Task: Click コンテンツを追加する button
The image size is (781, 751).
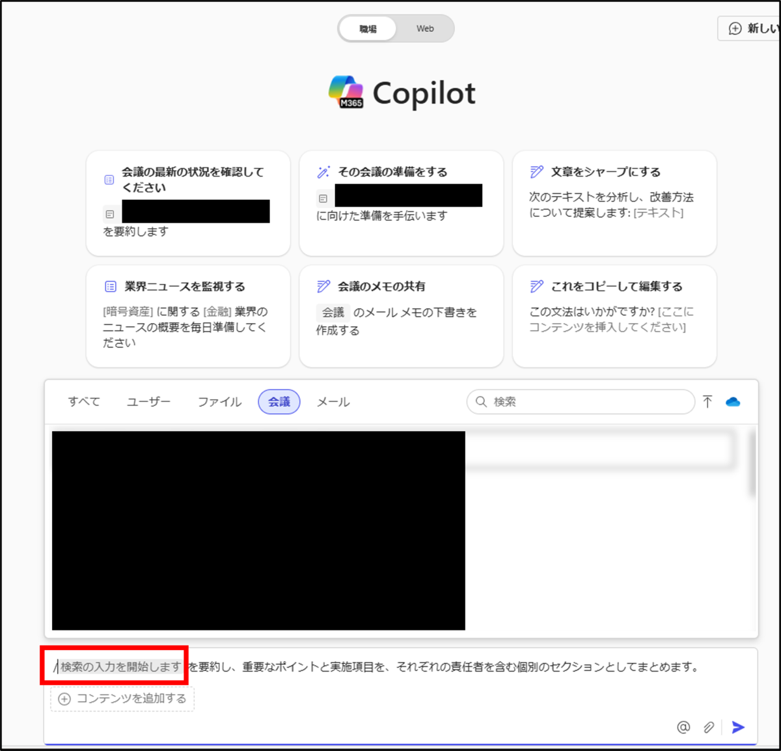Action: (x=122, y=699)
